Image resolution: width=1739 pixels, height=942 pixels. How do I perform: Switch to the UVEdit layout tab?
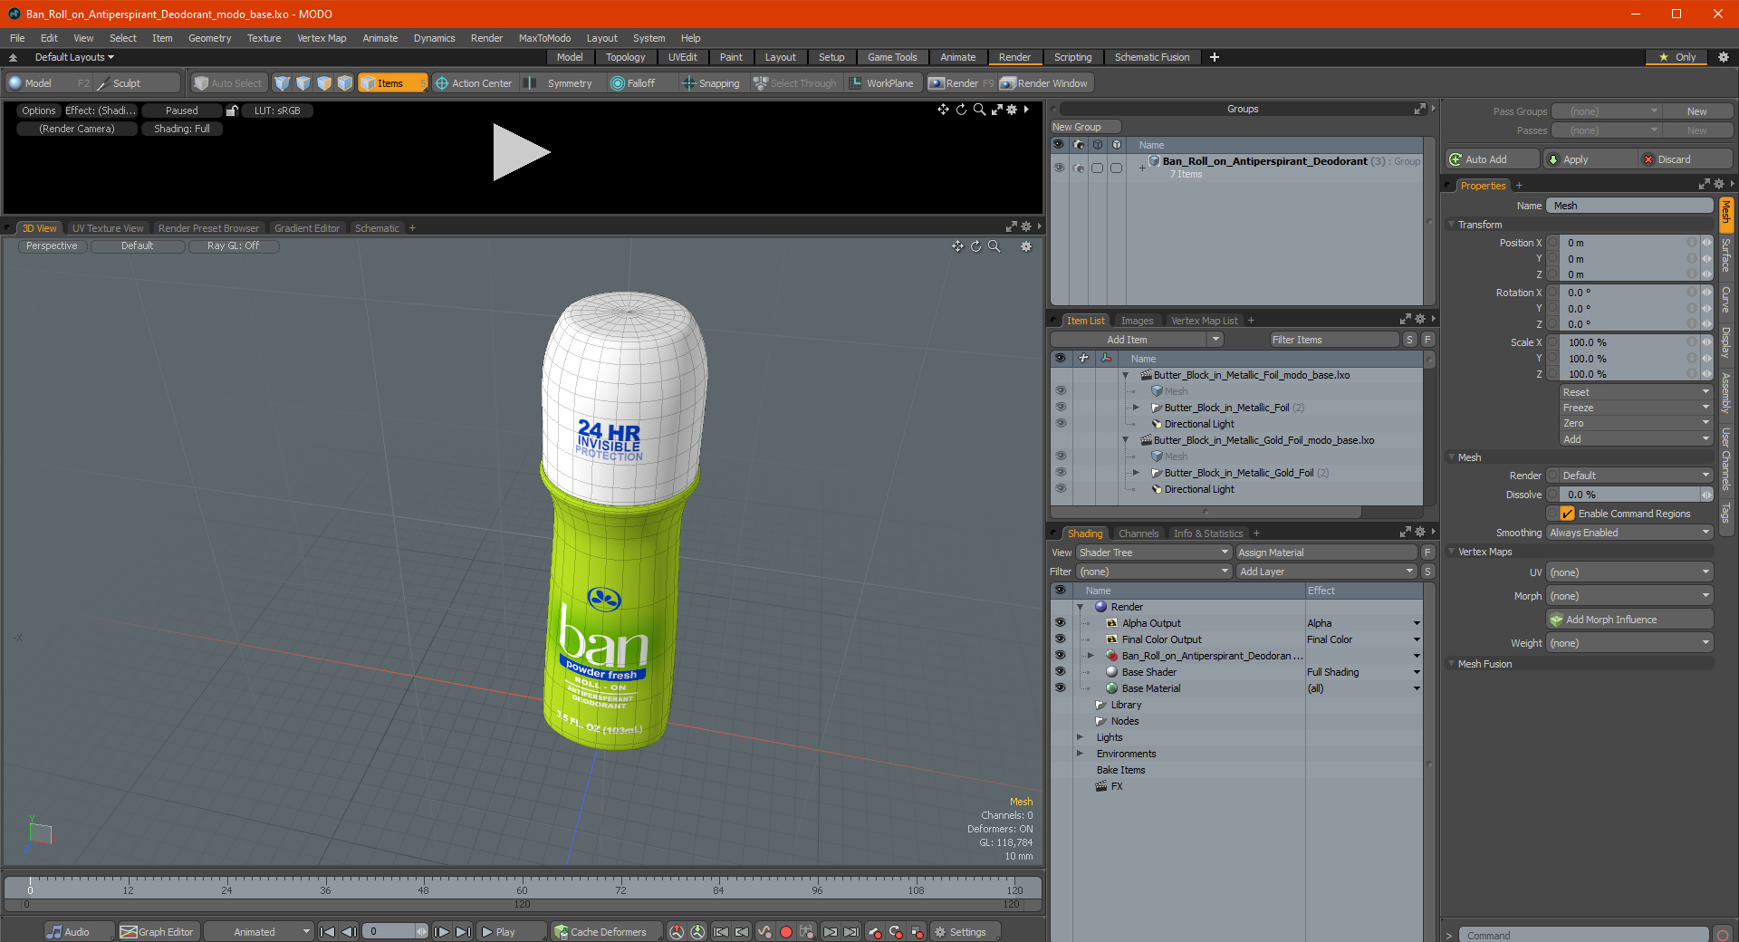pos(682,57)
